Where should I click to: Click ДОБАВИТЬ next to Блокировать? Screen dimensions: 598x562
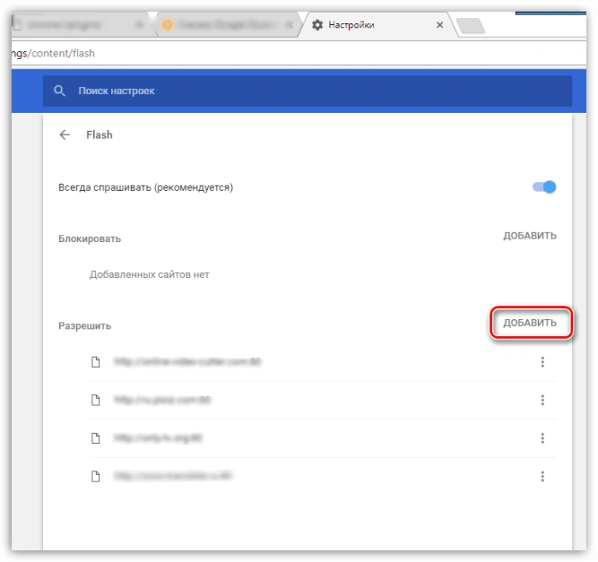point(530,235)
